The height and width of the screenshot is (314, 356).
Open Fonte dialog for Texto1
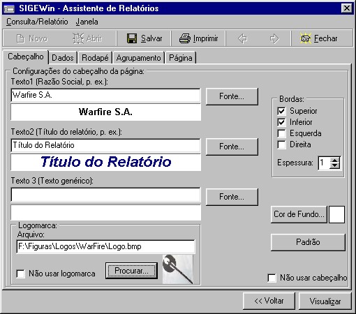coord(232,96)
